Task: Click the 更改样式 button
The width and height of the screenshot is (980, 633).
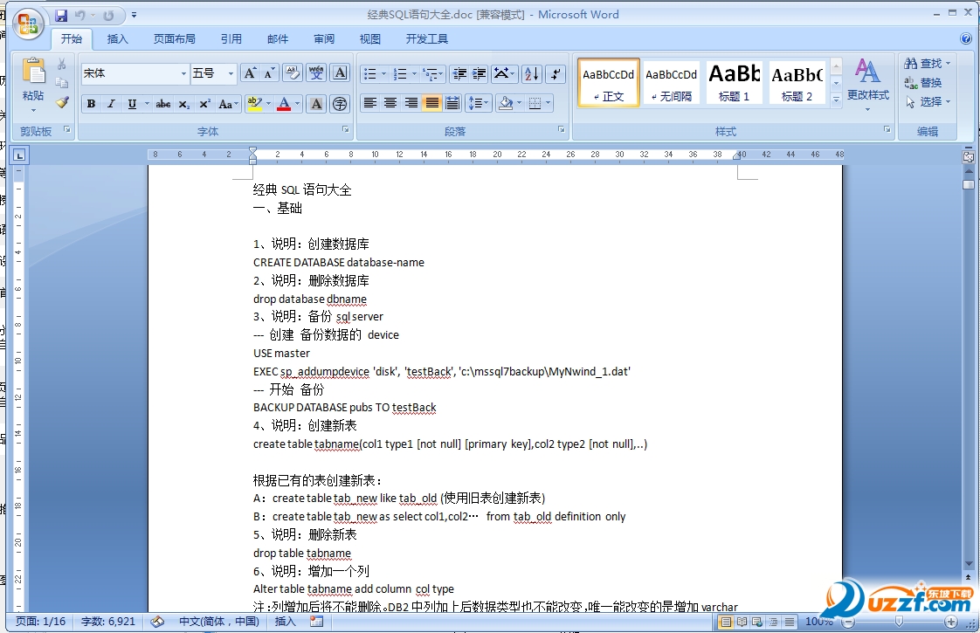Action: pos(867,92)
